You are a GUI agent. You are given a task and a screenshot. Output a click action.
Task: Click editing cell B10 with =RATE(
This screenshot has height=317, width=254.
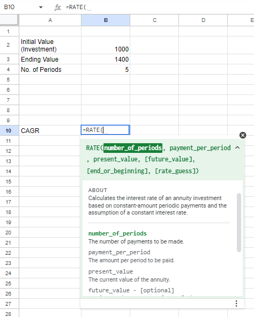click(x=105, y=130)
